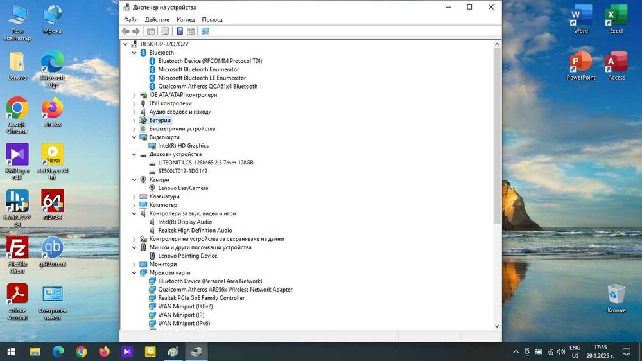642x361 pixels.
Task: Collapse the DESKTOP-32Q7Q2V root node
Action: tap(125, 44)
